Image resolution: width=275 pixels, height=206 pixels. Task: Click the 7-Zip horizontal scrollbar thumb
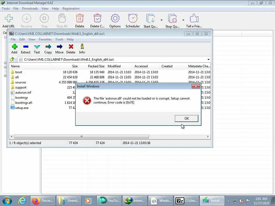tap(82, 137)
